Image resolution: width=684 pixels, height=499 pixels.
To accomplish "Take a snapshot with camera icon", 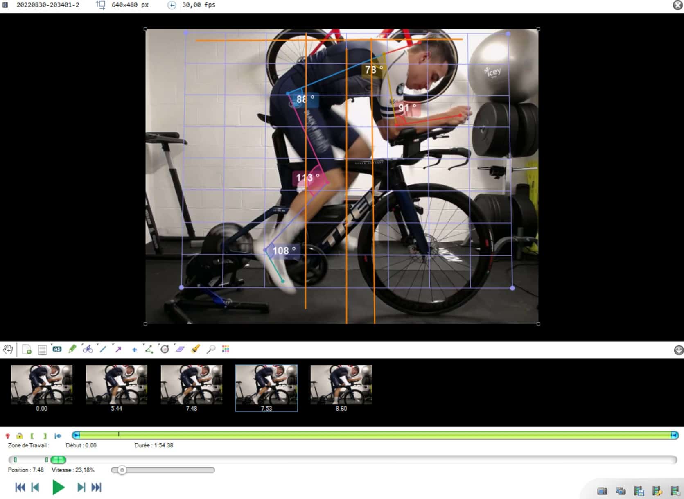I will (602, 491).
